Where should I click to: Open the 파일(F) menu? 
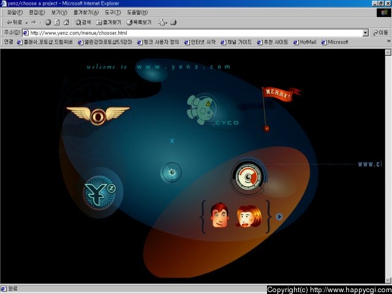point(15,12)
